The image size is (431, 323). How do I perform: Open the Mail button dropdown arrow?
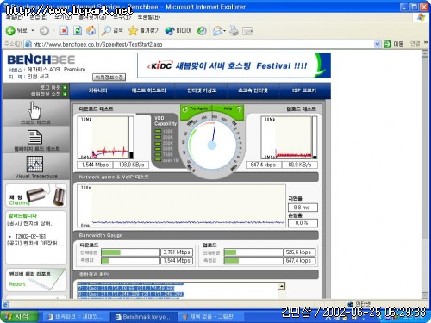[224, 31]
